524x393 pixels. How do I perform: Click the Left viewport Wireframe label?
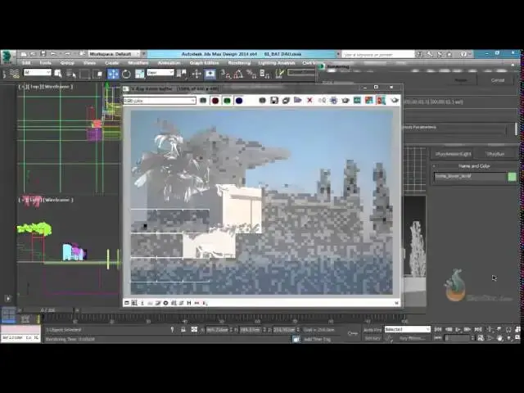(x=58, y=200)
